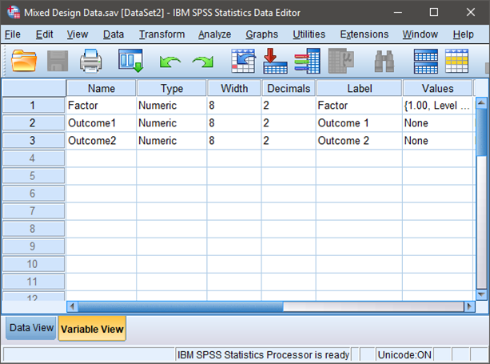Open the Graphs menu
This screenshot has height=364, width=490.
(x=262, y=34)
